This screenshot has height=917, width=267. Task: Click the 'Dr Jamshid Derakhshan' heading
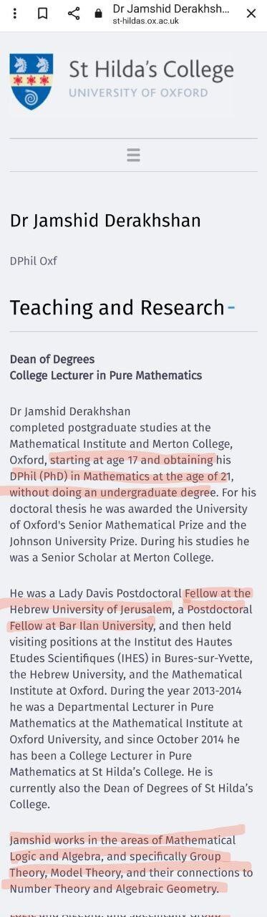coord(105,220)
